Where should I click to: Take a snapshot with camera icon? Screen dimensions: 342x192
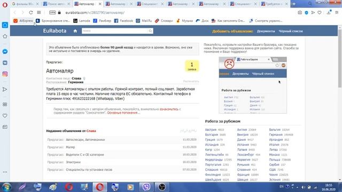[300, 13]
